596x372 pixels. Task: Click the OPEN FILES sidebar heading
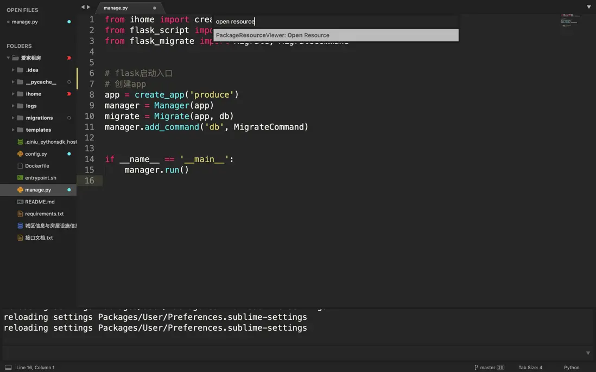22,10
